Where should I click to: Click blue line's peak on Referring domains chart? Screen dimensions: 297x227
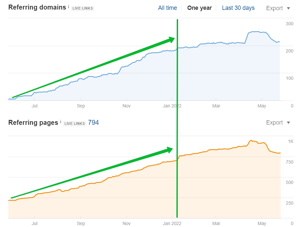pyautogui.click(x=256, y=32)
